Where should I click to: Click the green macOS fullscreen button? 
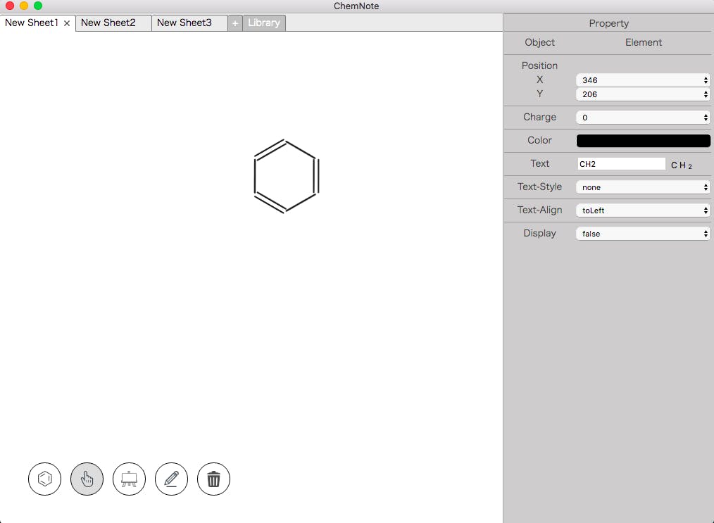click(x=38, y=6)
